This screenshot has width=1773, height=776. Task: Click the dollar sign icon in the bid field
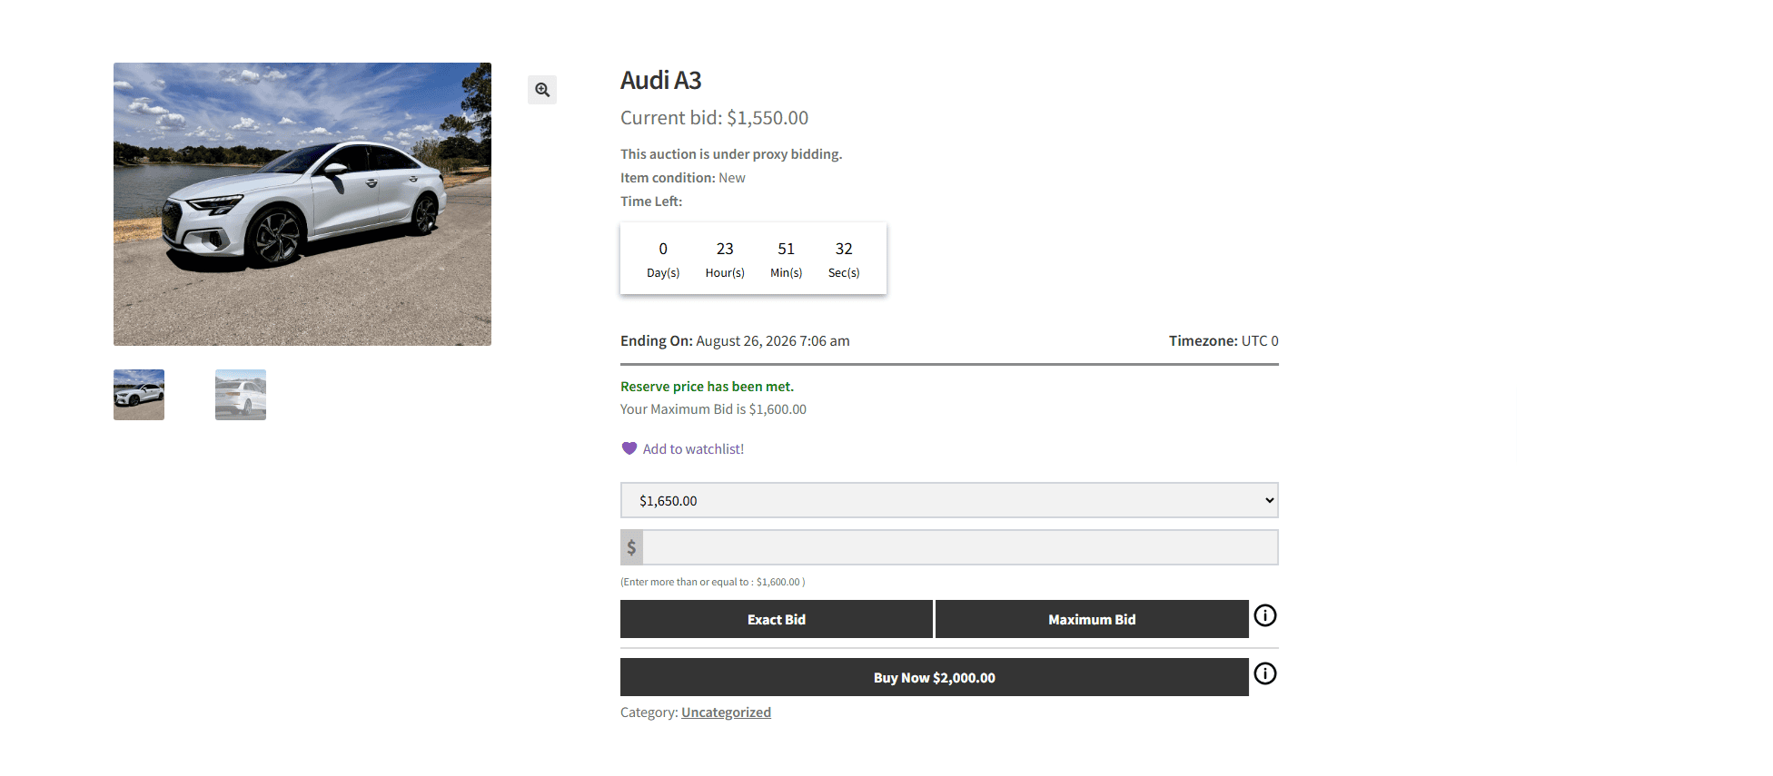(631, 547)
